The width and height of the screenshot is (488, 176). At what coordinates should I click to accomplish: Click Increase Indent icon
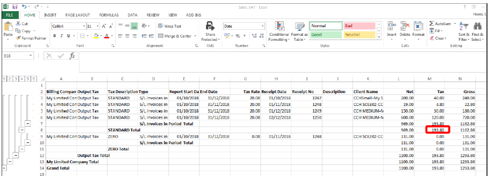click(151, 36)
